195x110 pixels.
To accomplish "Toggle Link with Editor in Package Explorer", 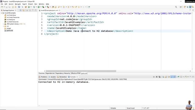I will 23,10.
